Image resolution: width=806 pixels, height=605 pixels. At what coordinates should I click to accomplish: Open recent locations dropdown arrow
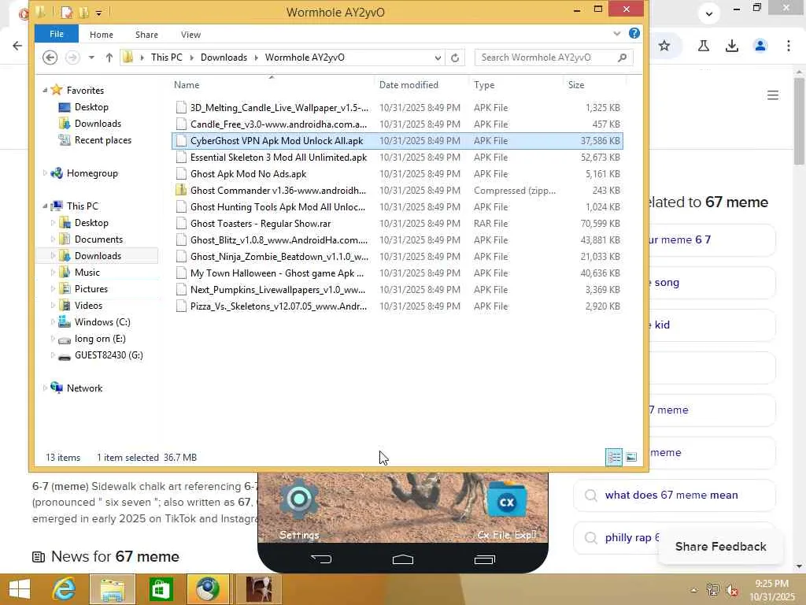click(91, 58)
